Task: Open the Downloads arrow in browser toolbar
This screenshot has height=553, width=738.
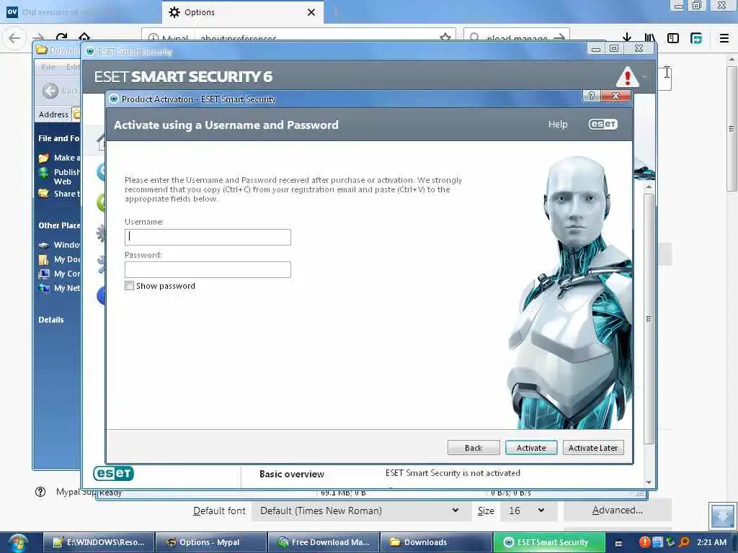Action: tap(626, 37)
